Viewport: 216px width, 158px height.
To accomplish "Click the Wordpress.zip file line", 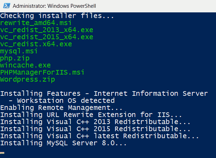I will point(27,80).
